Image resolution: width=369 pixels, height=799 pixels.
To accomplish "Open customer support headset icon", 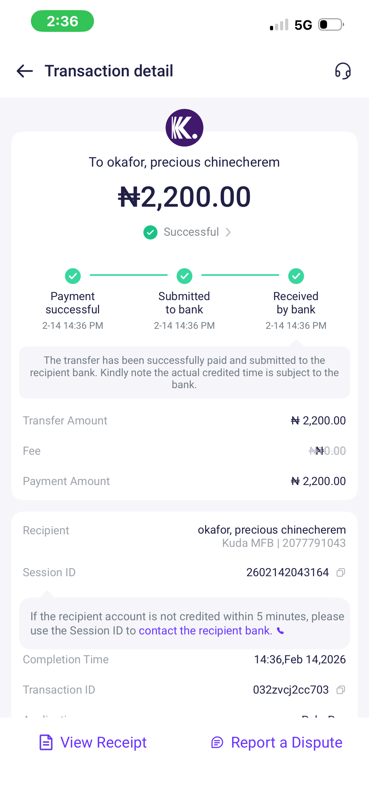I will tap(343, 71).
